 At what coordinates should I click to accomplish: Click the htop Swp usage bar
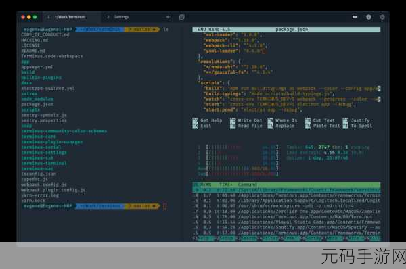(238, 174)
